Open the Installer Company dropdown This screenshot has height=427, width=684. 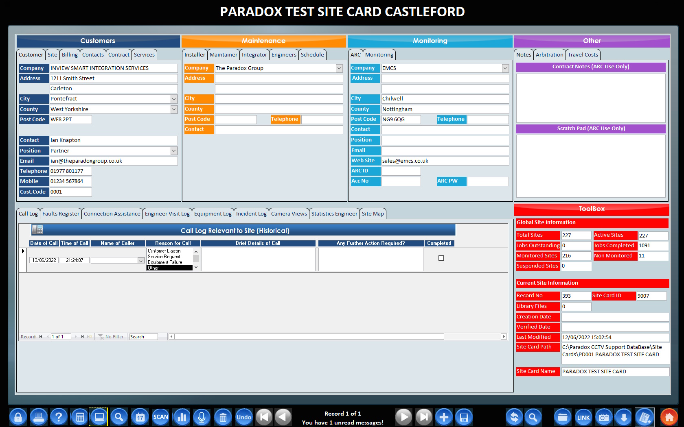click(339, 68)
